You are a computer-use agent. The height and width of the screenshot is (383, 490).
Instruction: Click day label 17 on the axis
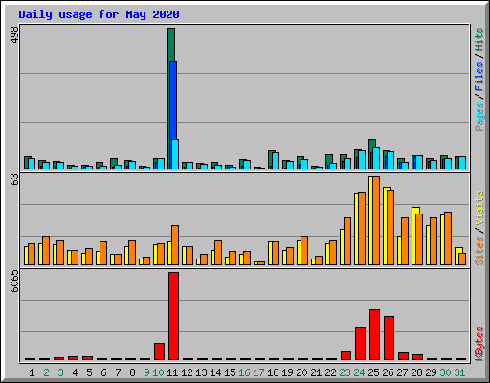pos(258,372)
